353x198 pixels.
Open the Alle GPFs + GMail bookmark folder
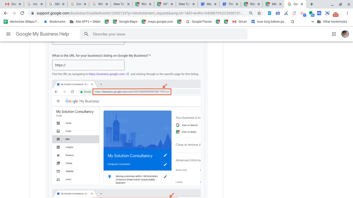coord(85,22)
